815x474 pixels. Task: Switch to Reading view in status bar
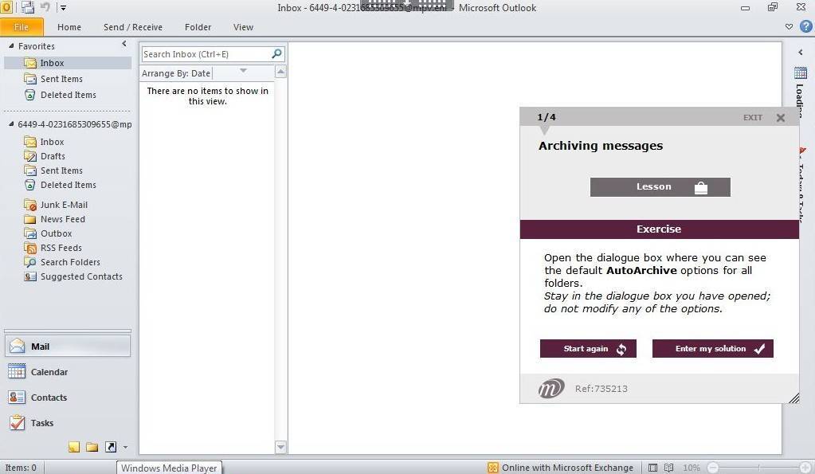pyautogui.click(x=669, y=468)
